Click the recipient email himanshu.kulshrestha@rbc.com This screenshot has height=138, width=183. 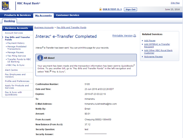click(x=100, y=104)
